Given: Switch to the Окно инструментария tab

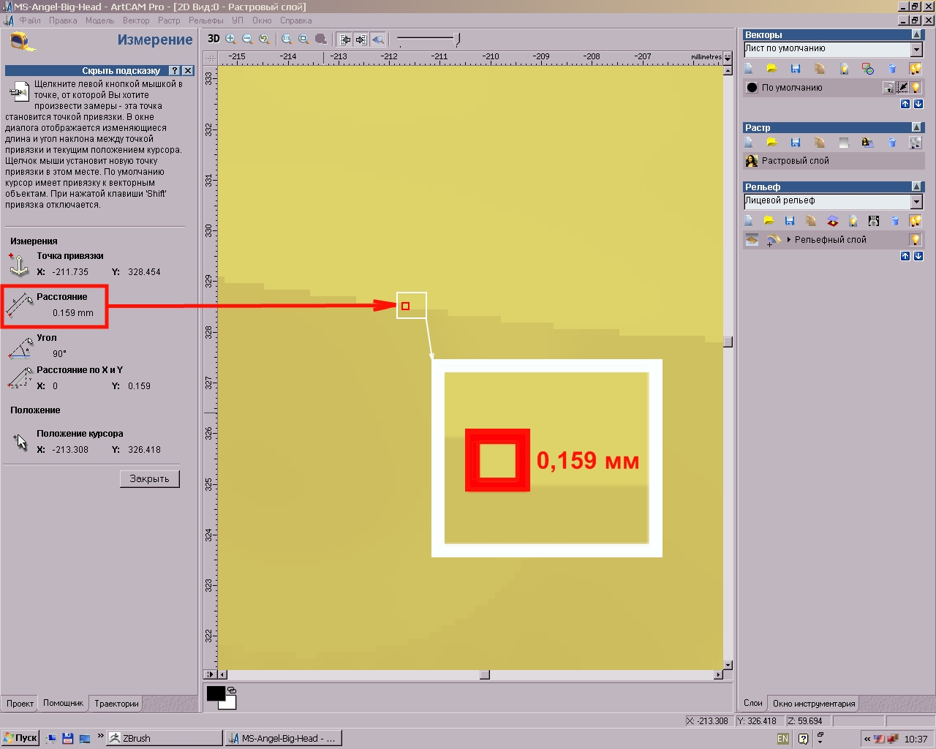Looking at the screenshot, I should coord(814,704).
